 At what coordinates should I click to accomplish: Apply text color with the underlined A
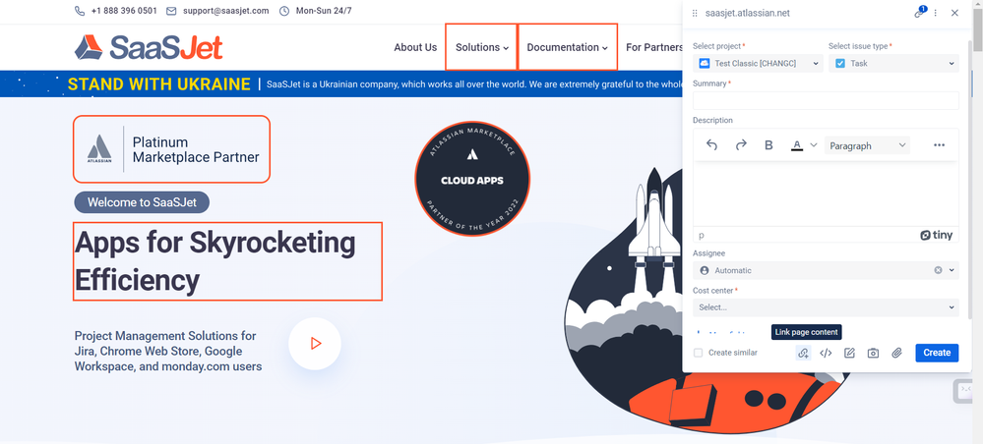[797, 145]
